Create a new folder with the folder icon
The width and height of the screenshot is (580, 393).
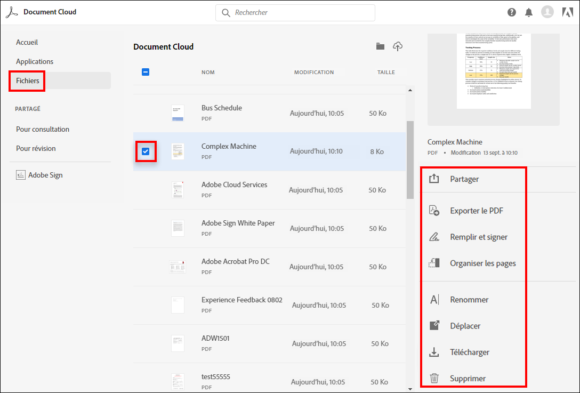[380, 46]
